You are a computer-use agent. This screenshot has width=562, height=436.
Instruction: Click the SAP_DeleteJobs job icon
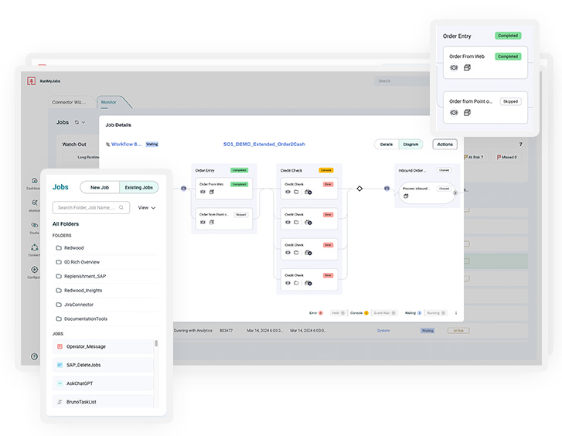[59, 365]
